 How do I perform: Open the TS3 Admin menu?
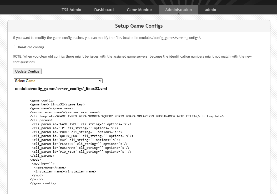click(x=71, y=10)
